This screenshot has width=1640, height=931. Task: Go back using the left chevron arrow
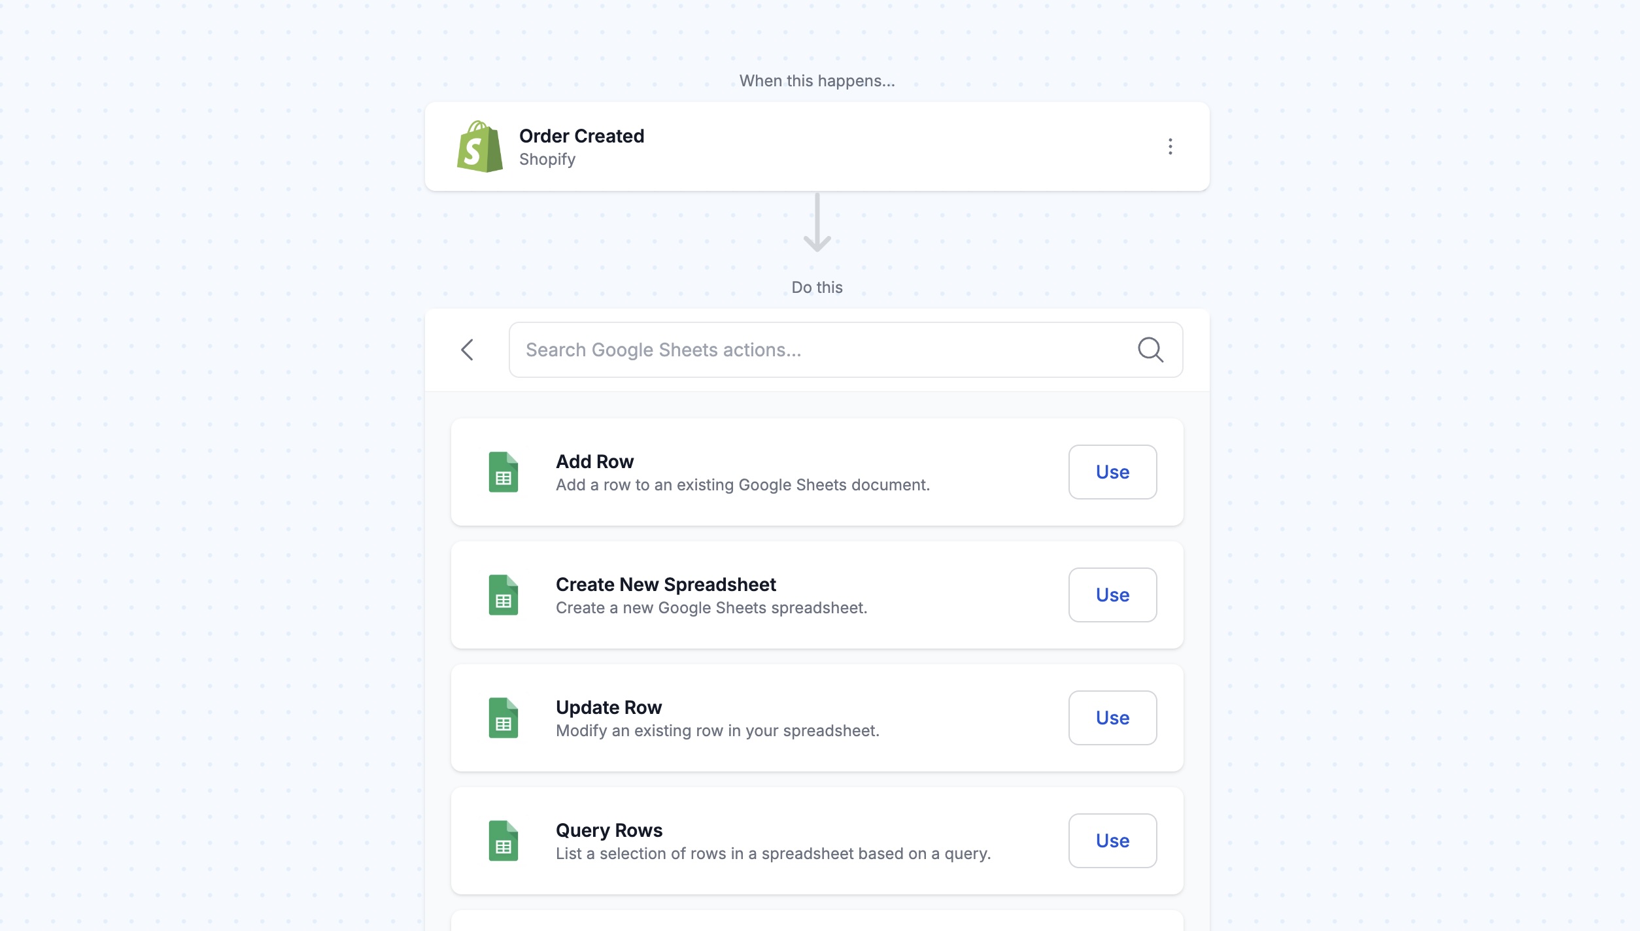click(x=467, y=350)
